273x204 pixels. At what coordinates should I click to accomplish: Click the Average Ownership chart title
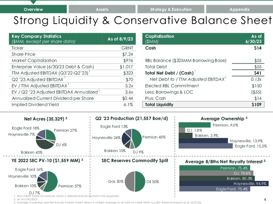click(x=224, y=119)
